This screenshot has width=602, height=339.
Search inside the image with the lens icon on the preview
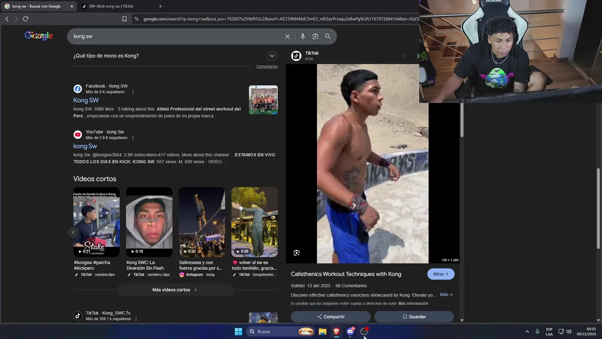coord(296,253)
